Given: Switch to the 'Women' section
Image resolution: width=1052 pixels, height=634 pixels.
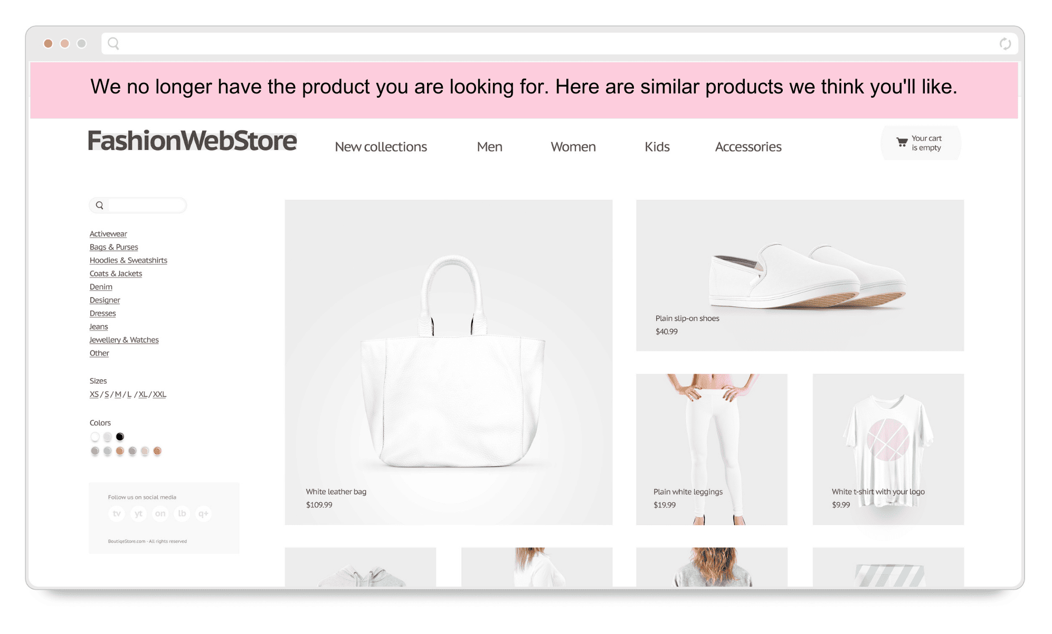Looking at the screenshot, I should tap(573, 147).
